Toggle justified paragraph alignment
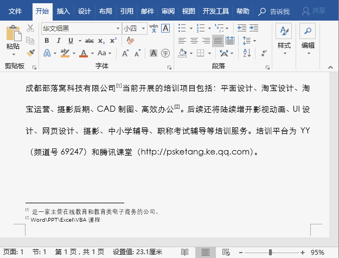 point(218,41)
